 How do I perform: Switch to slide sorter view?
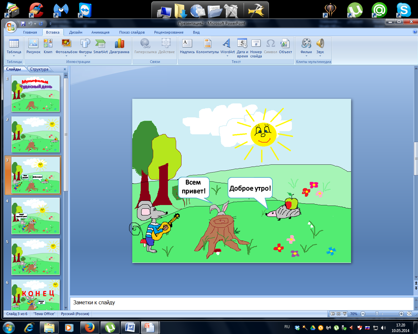[x=339, y=314]
